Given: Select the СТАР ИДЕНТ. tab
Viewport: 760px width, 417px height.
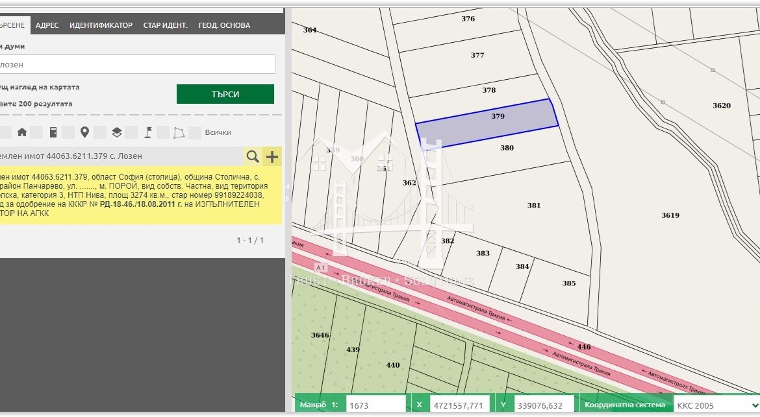Looking at the screenshot, I should coord(165,25).
